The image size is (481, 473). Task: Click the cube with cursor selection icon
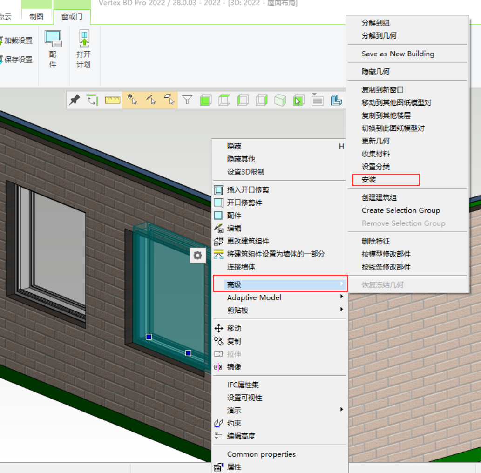[x=298, y=100]
